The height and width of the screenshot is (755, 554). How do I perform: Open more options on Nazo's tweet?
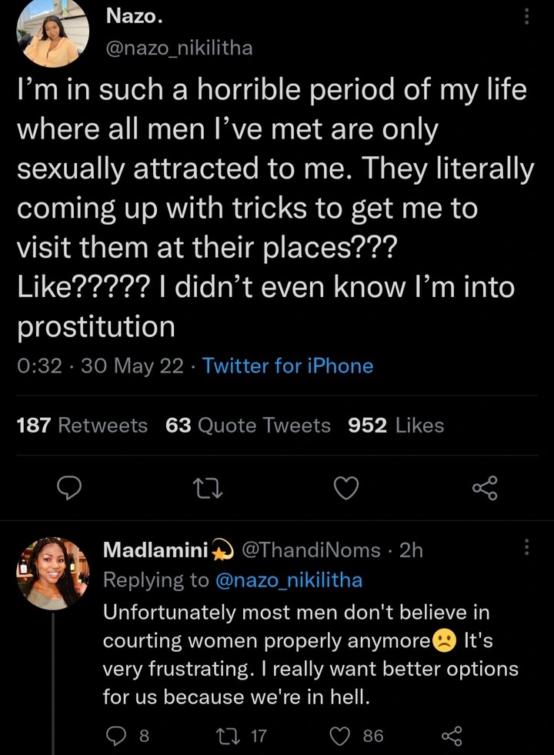(x=526, y=17)
